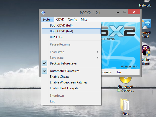
Task: Enable Widescreen Patches option
Action: click(71, 82)
